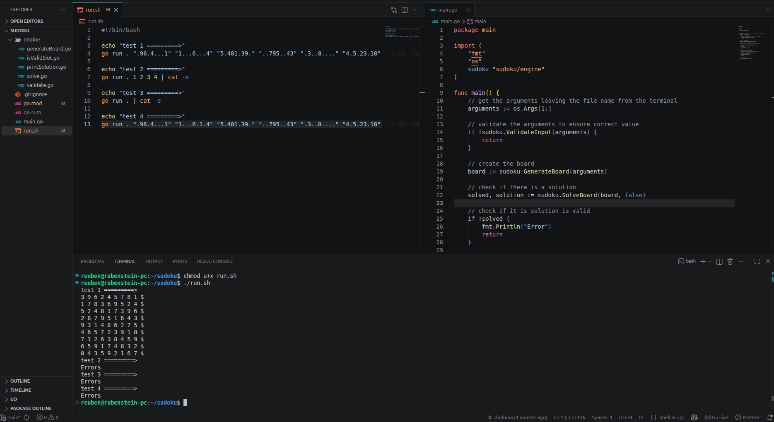The height and width of the screenshot is (422, 774).
Task: Open go.mod file in explorer
Action: click(x=36, y=104)
